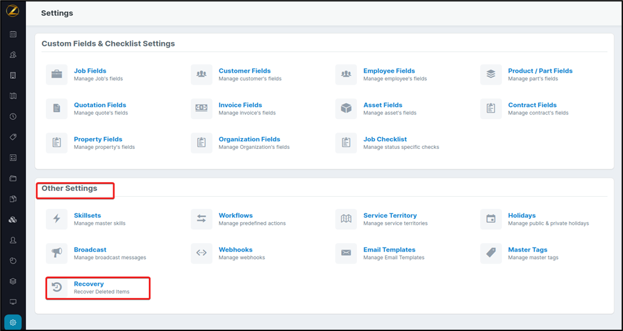Open the calendar icon in the sidebar
The height and width of the screenshot is (331, 623).
[13, 34]
